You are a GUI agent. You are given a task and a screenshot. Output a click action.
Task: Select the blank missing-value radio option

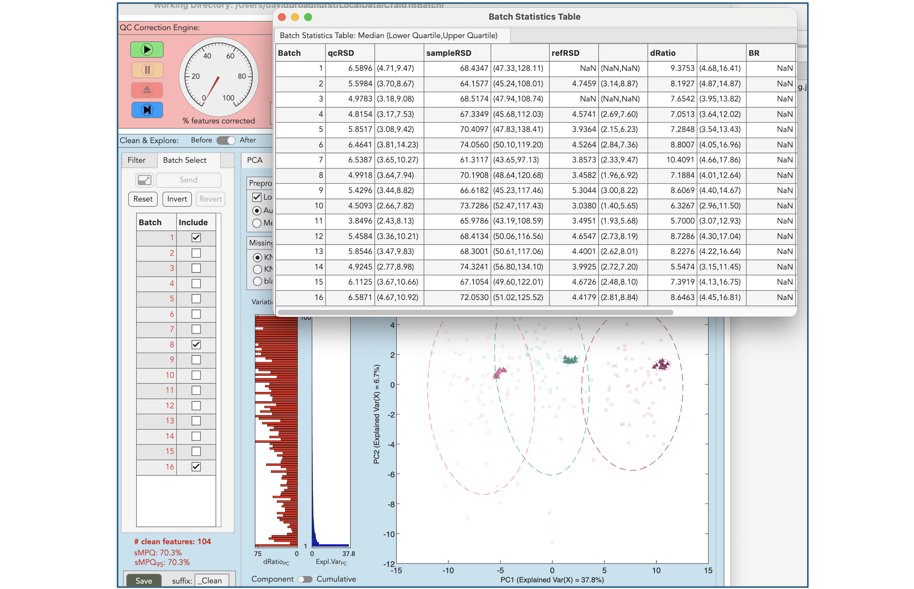pyautogui.click(x=258, y=281)
